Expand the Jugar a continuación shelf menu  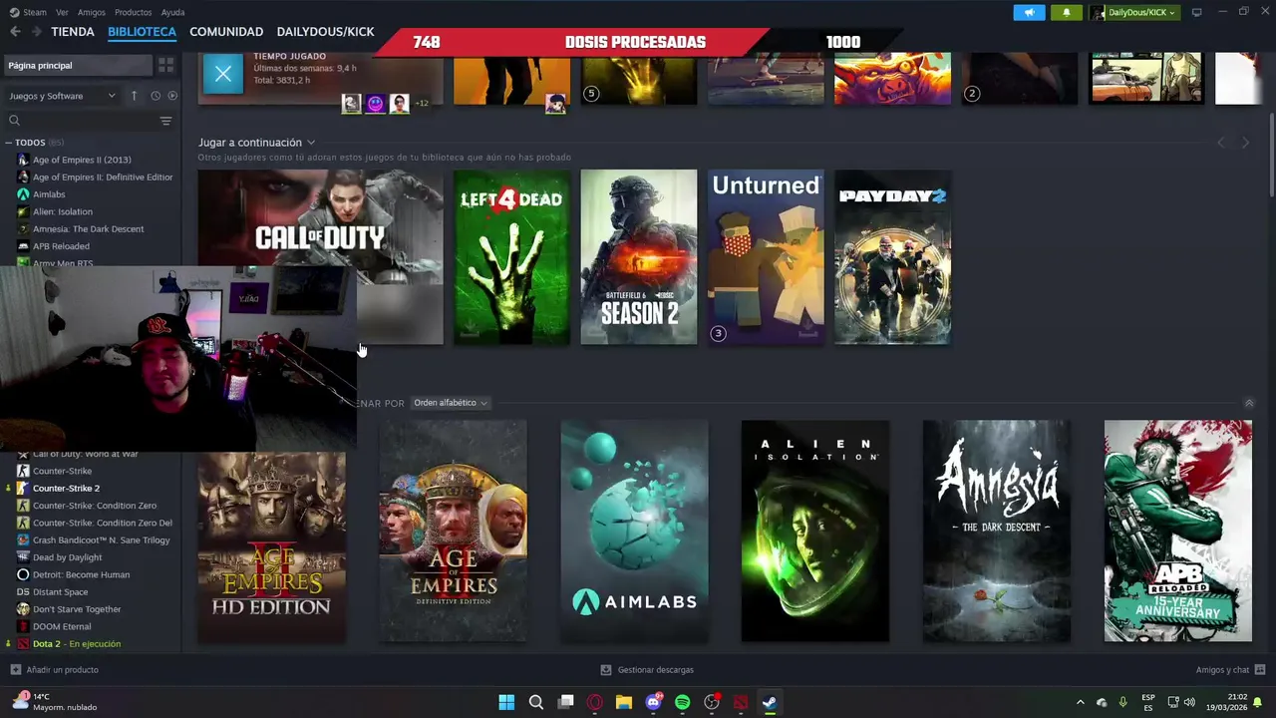coord(311,143)
